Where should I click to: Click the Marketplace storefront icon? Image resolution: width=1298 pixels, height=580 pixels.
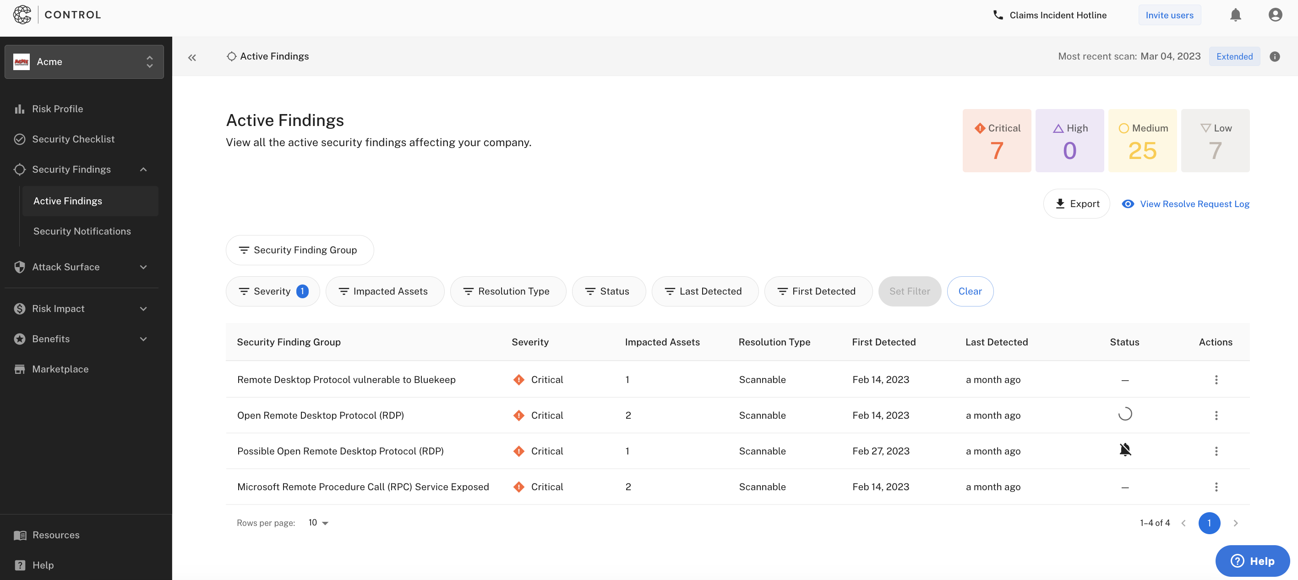coord(20,369)
